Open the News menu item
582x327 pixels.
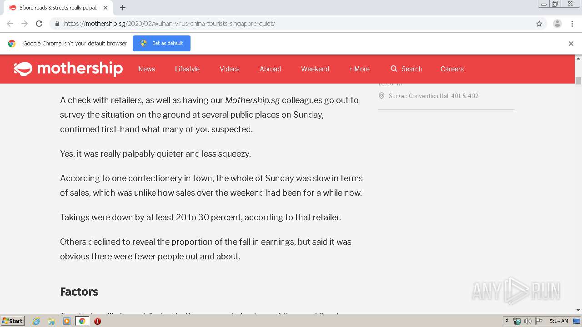tap(146, 69)
